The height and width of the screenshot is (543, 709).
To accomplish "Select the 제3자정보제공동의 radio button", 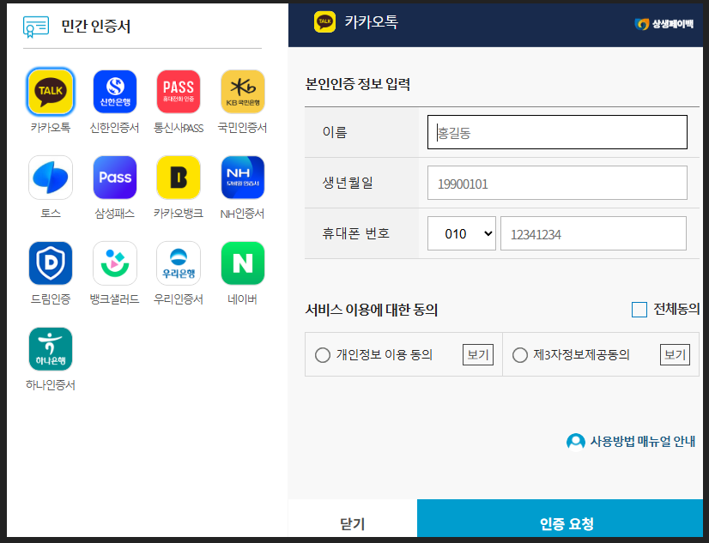I will [x=519, y=355].
